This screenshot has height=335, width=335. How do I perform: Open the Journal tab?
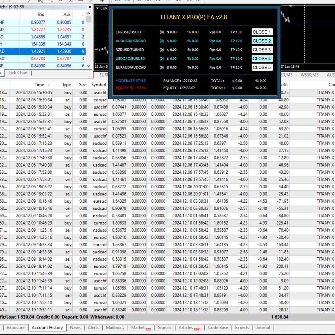(x=263, y=328)
